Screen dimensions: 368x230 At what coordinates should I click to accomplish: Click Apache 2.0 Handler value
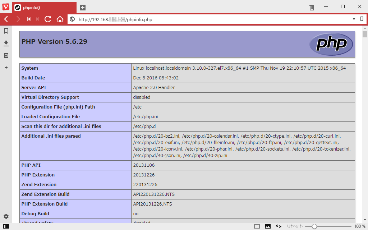[154, 88]
